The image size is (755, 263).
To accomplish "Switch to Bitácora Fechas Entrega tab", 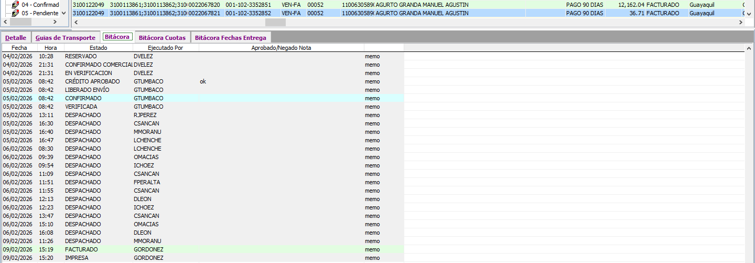I will 231,38.
